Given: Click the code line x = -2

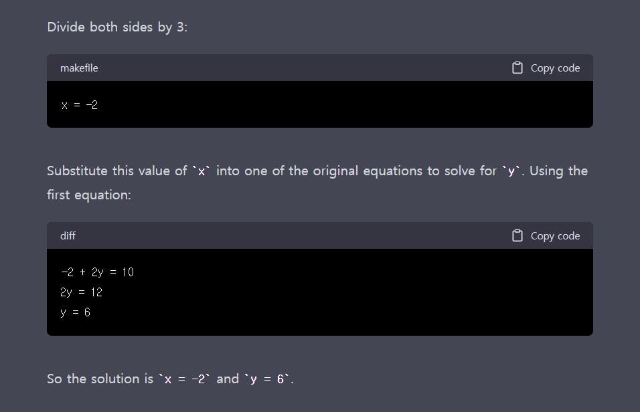Looking at the screenshot, I should point(80,105).
